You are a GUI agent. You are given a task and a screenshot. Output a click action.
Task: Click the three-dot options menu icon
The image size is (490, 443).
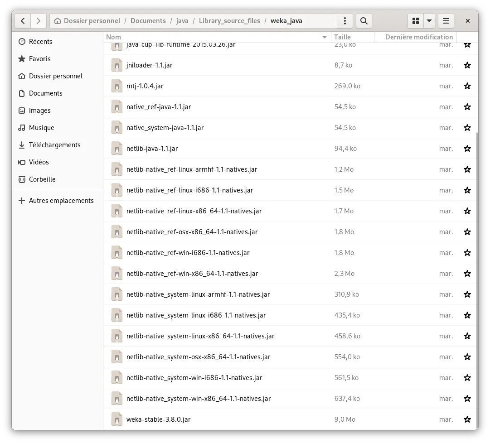click(x=344, y=20)
